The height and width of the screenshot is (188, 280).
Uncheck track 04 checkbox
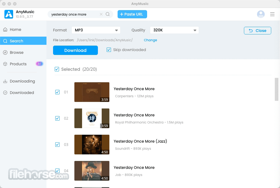point(57,171)
